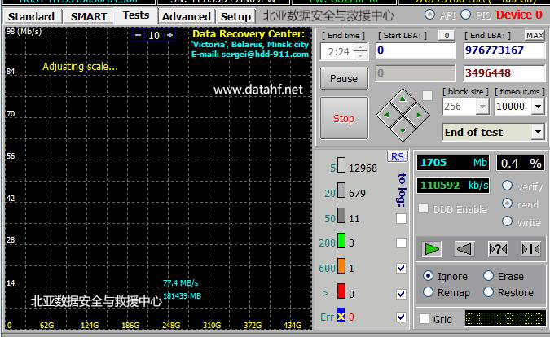Enable the Grid checkbox
This screenshot has width=550, height=337.
(425, 319)
